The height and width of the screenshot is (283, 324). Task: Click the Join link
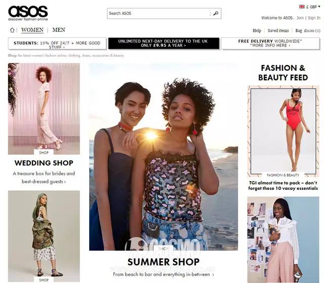point(300,18)
